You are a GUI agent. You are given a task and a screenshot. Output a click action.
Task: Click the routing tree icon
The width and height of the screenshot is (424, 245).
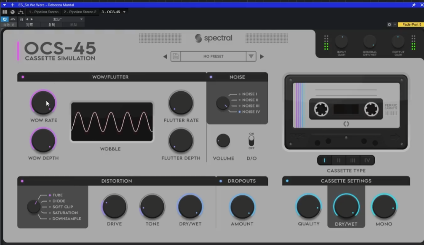[x=21, y=12]
